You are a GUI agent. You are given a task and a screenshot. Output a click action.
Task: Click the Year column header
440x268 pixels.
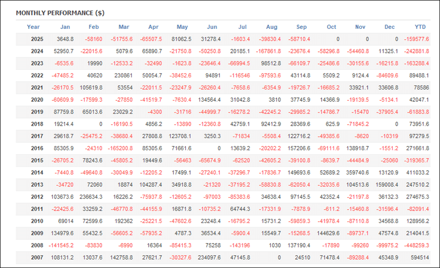point(33,27)
